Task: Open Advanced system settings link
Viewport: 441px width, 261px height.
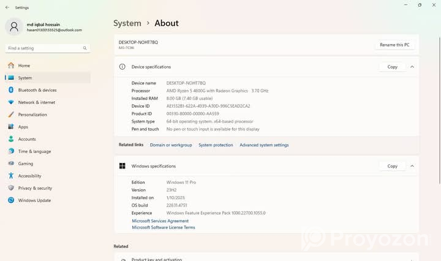Action: [264, 145]
